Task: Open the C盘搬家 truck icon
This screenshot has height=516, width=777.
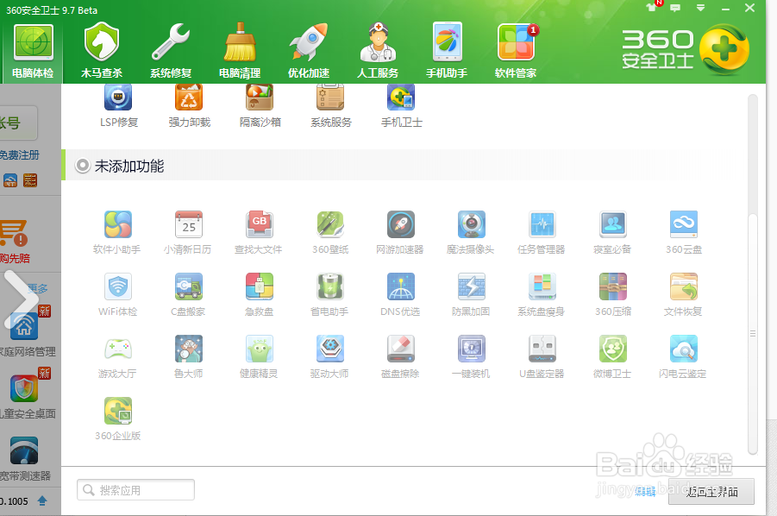Action: click(189, 286)
